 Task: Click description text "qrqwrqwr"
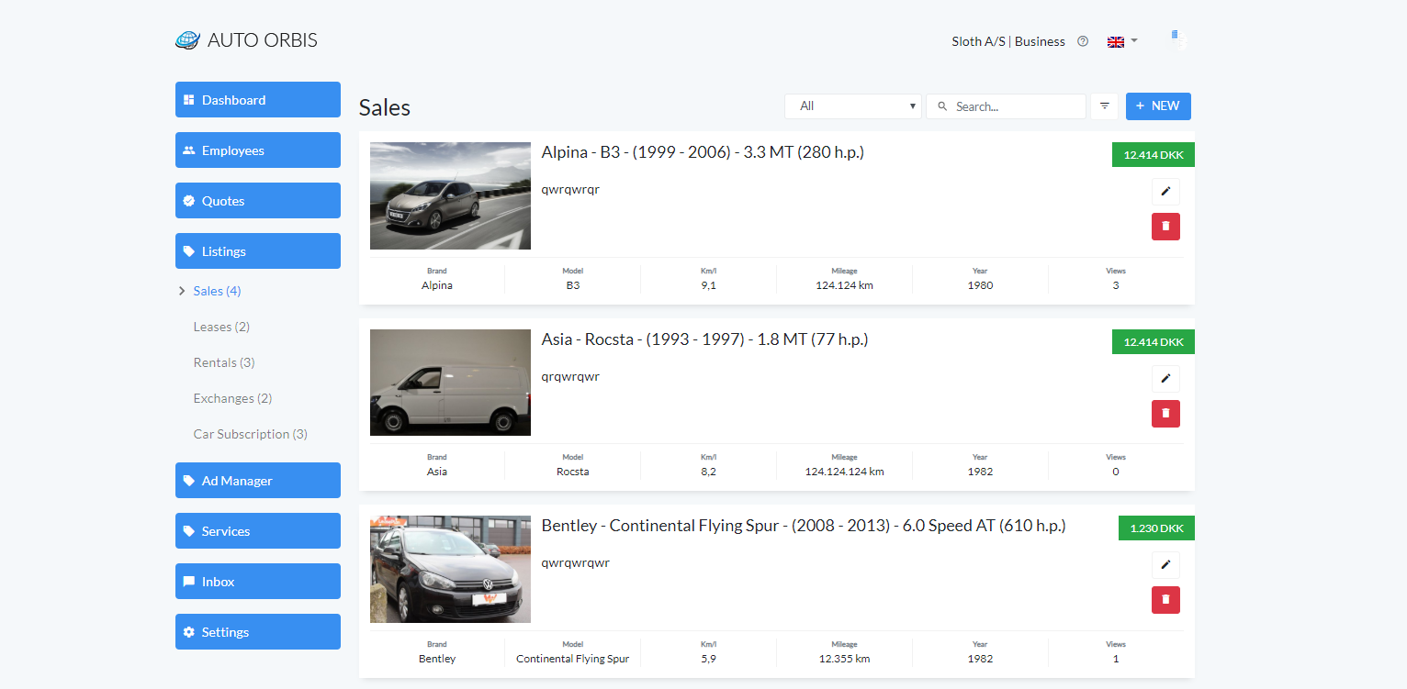point(570,376)
